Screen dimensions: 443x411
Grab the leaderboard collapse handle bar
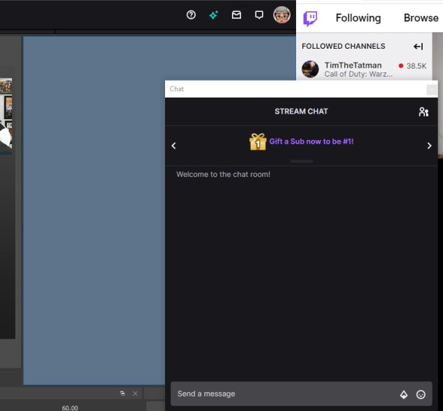(302, 162)
